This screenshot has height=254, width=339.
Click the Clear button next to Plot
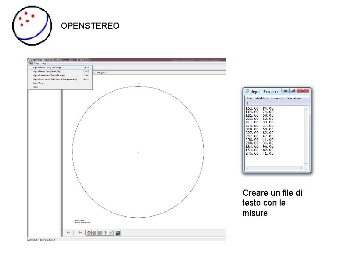click(x=80, y=233)
